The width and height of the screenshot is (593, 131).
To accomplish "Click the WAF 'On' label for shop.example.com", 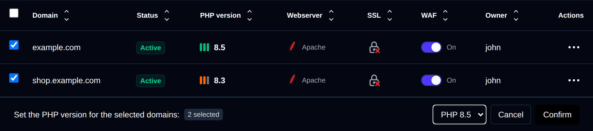I will click(451, 80).
